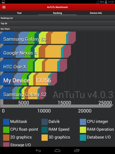Click the Storage I/O legend swatch

coord(6,145)
